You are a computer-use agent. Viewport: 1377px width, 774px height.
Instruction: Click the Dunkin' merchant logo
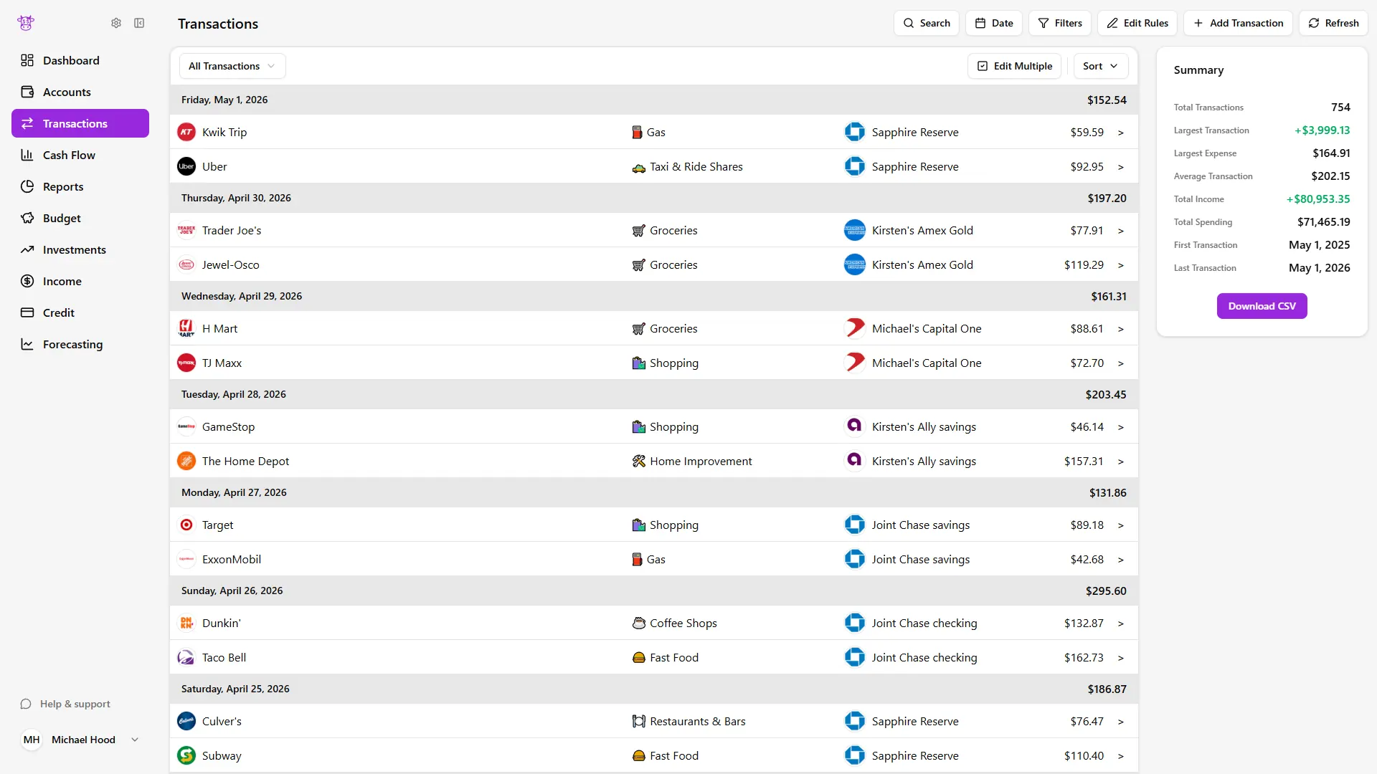tap(186, 623)
